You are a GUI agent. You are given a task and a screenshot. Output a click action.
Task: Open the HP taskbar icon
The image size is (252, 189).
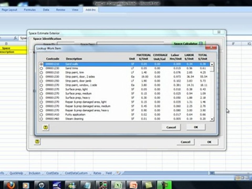pyautogui.click(x=42, y=185)
